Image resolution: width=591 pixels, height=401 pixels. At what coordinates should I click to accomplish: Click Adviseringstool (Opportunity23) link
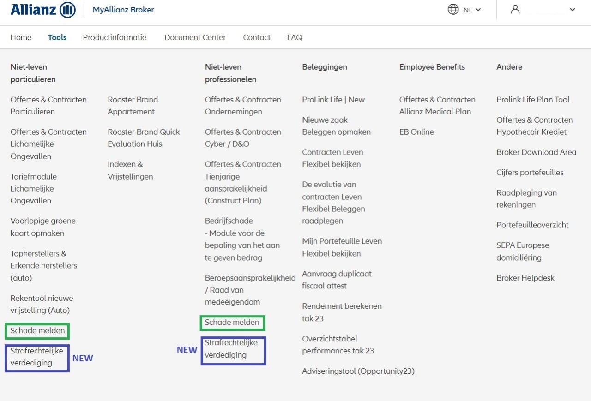[358, 371]
